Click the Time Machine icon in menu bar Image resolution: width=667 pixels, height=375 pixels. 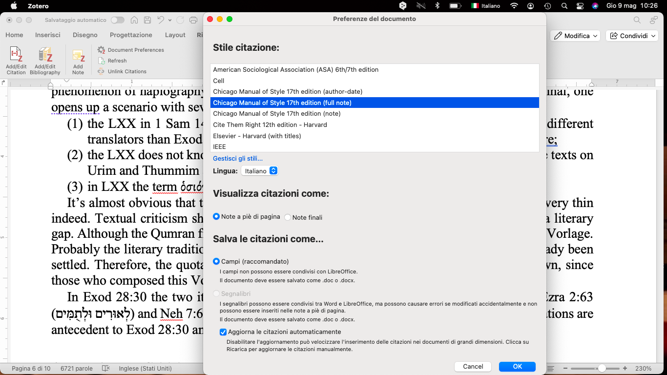pyautogui.click(x=547, y=6)
